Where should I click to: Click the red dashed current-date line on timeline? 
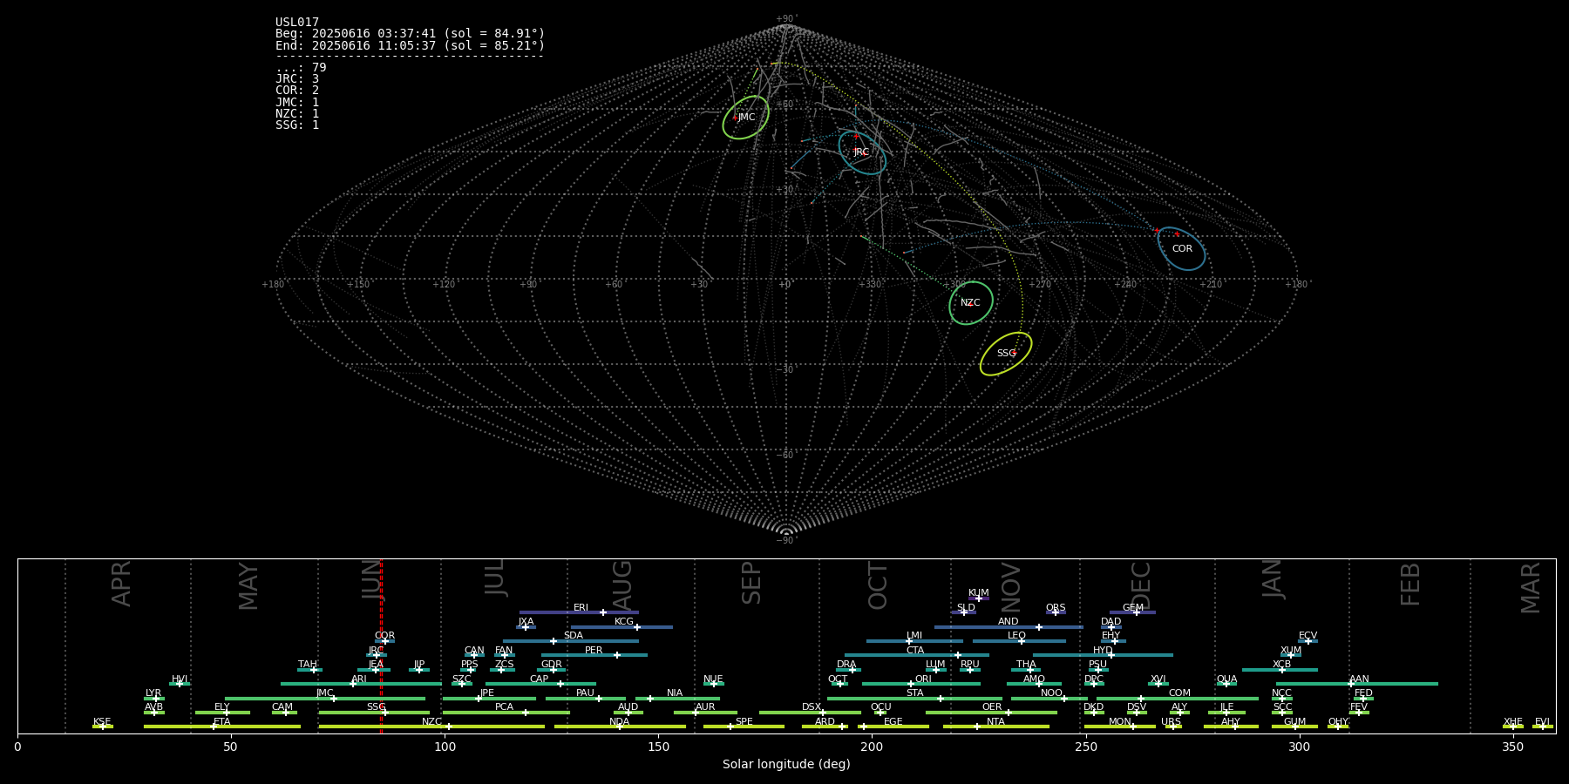click(x=381, y=645)
